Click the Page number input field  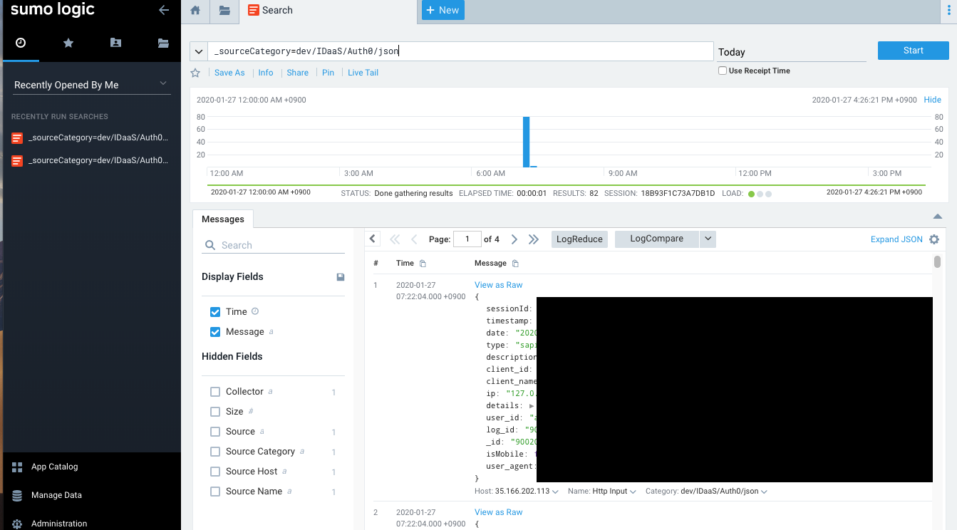click(467, 239)
